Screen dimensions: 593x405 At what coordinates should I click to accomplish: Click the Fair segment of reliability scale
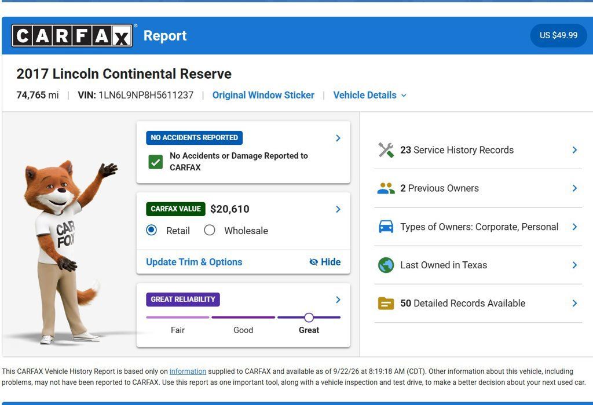click(x=177, y=318)
